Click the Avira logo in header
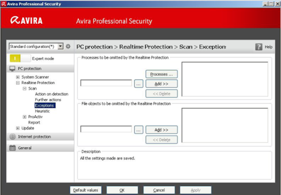281x195 pixels. (x=27, y=20)
